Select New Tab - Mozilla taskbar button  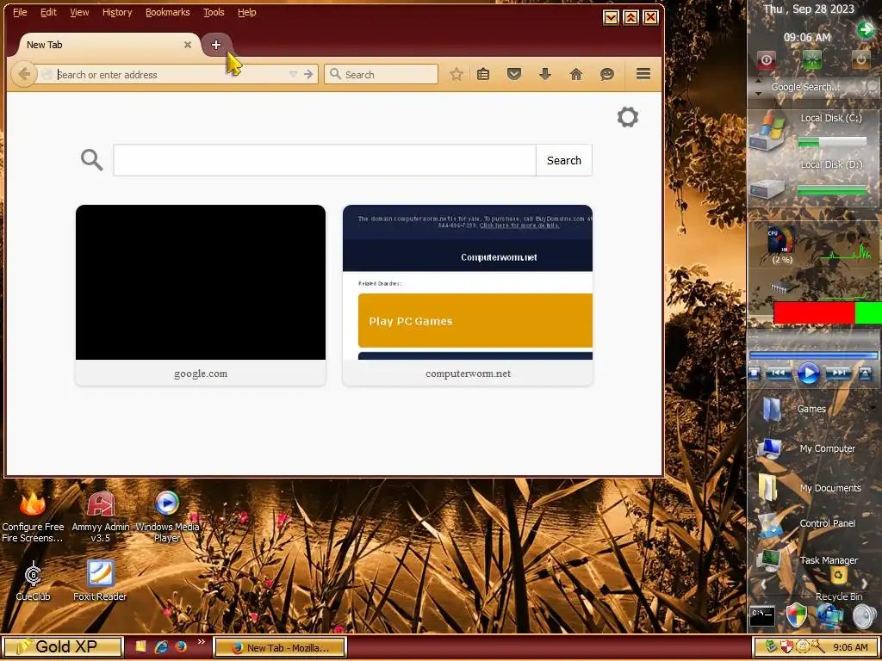pos(280,647)
